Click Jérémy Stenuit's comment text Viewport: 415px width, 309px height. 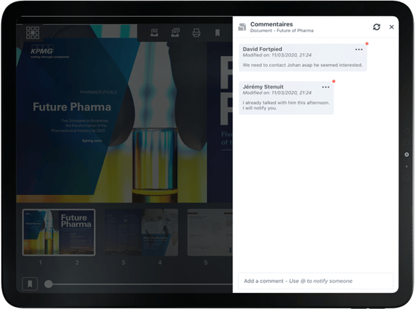(286, 106)
